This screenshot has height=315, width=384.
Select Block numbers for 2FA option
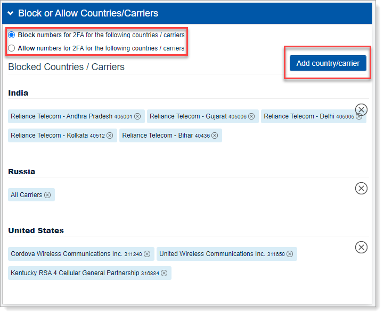coord(12,35)
